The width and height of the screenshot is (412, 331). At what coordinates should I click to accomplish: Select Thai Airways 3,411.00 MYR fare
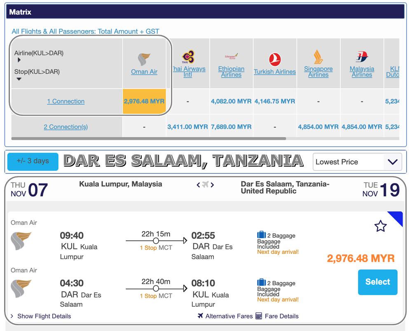tap(187, 127)
